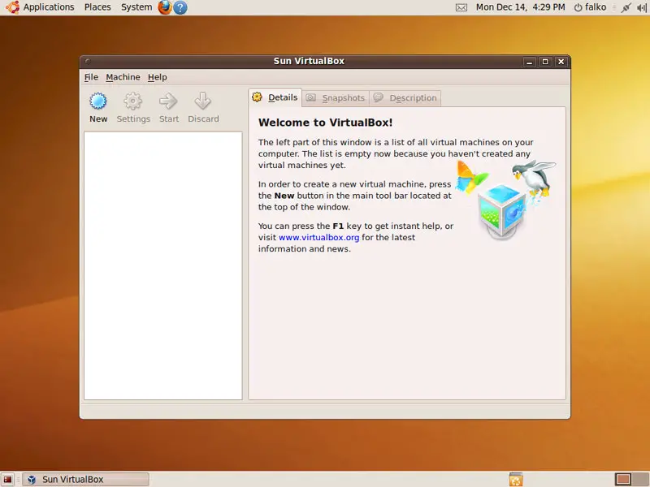The height and width of the screenshot is (487, 650).
Task: Click the clock showing Mon Dec 14
Action: [520, 7]
